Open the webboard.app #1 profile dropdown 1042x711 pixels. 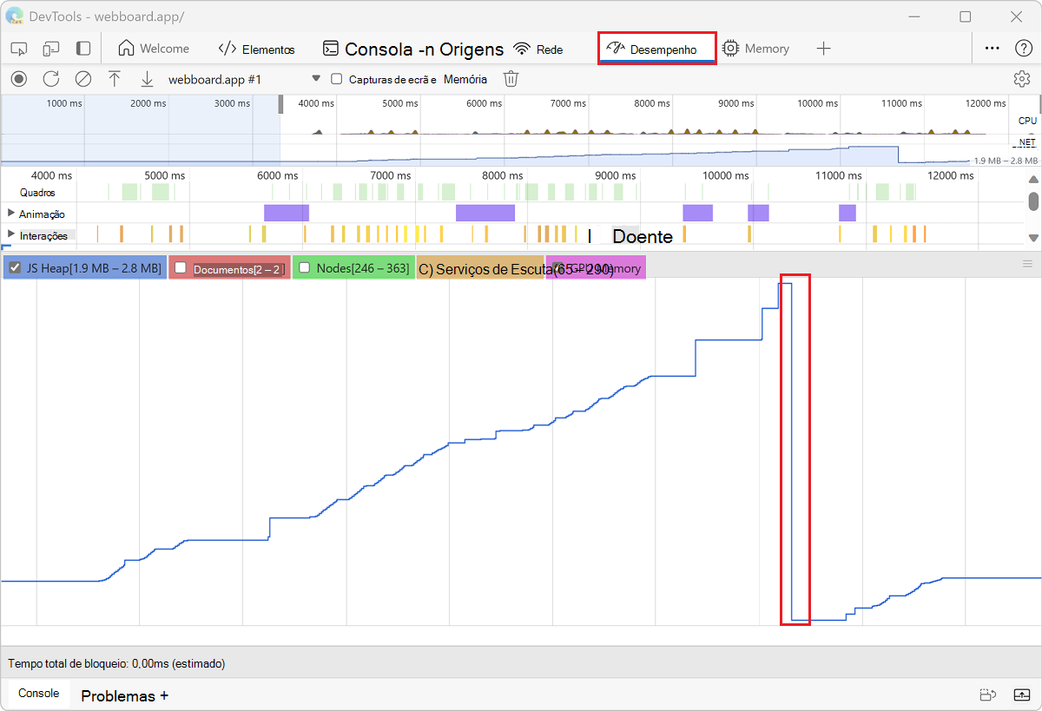(316, 79)
